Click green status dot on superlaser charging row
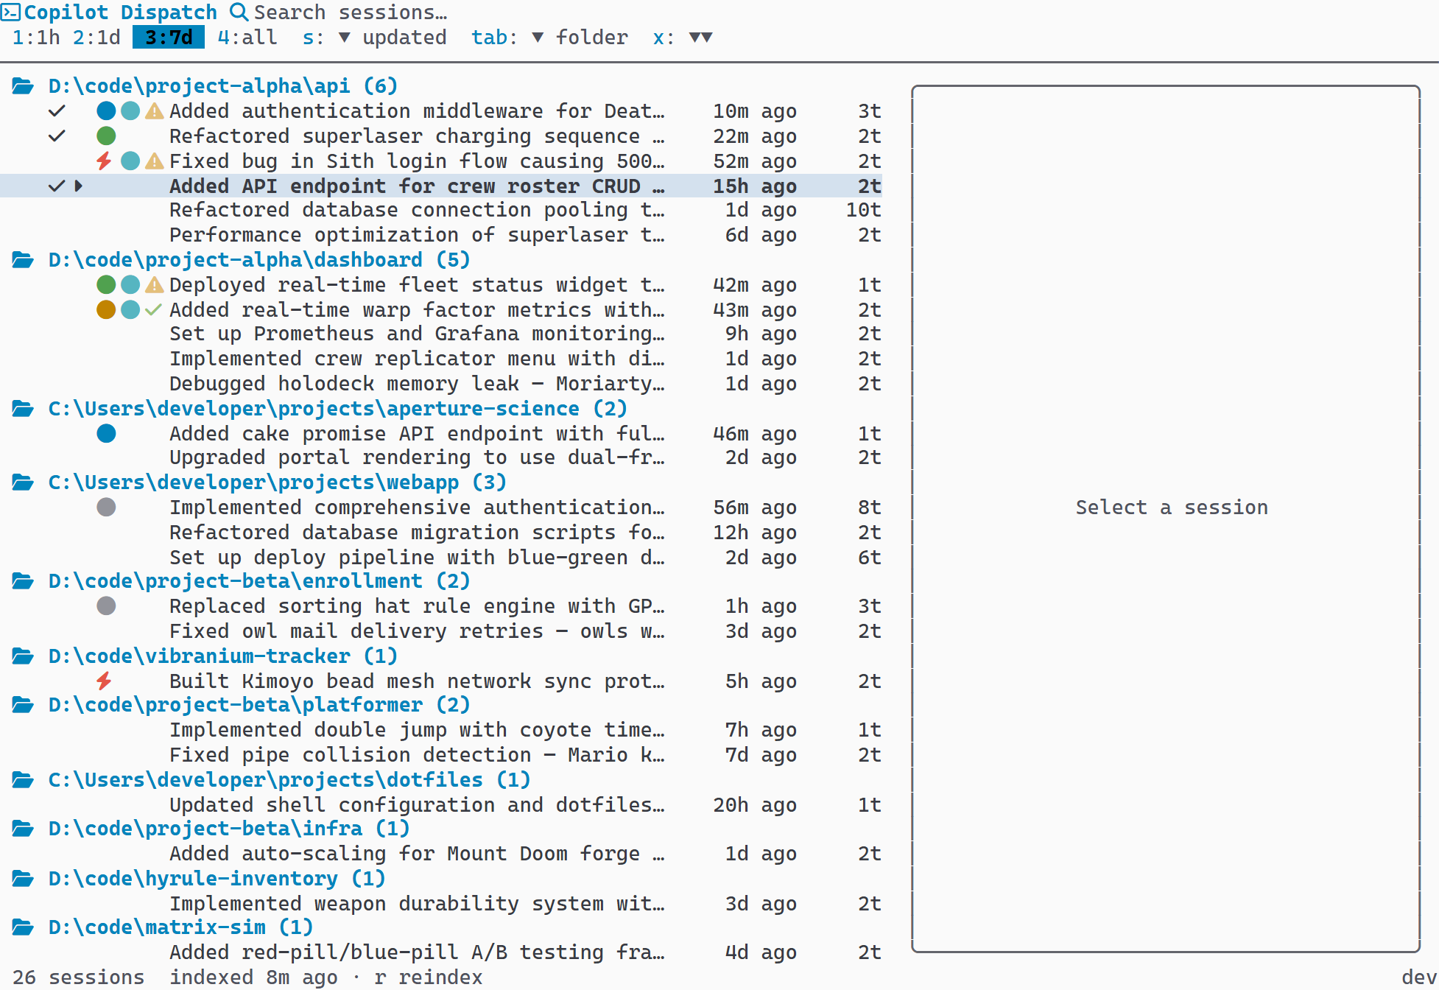 [106, 136]
